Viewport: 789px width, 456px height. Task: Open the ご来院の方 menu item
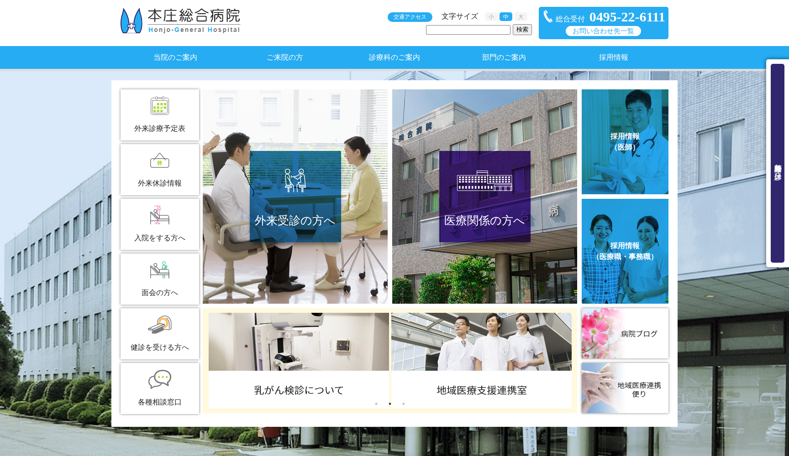pos(285,57)
